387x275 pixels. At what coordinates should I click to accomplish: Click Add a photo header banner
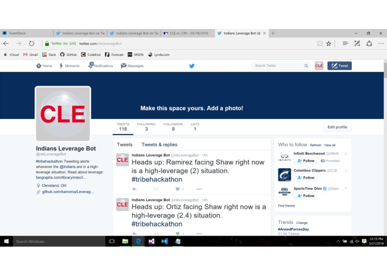[192, 108]
